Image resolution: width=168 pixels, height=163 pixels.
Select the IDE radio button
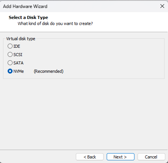pyautogui.click(x=10, y=46)
